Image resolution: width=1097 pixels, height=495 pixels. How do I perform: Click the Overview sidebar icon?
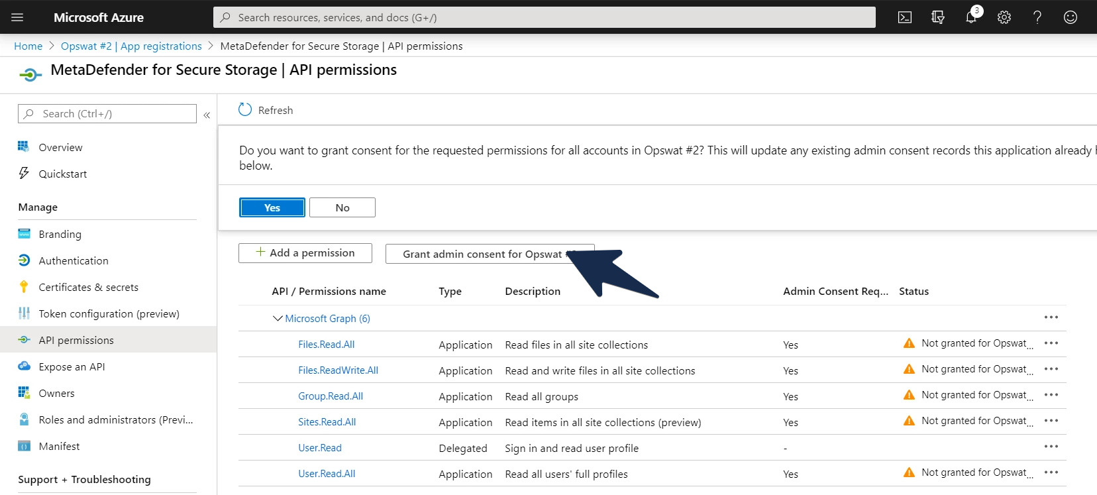24,146
